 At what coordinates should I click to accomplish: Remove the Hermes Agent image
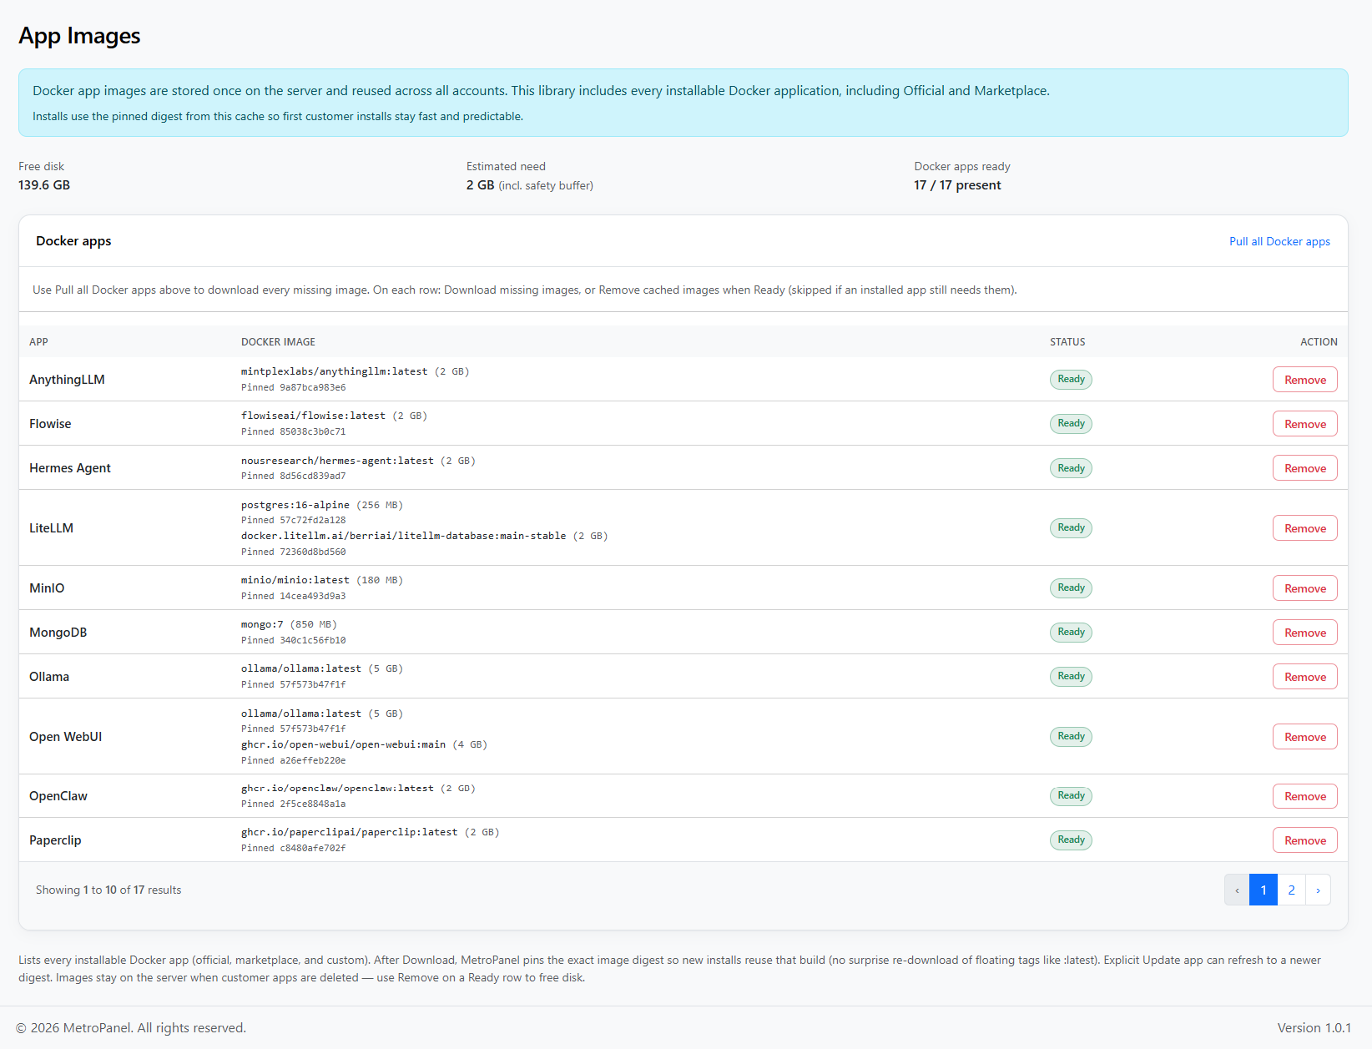click(x=1305, y=468)
